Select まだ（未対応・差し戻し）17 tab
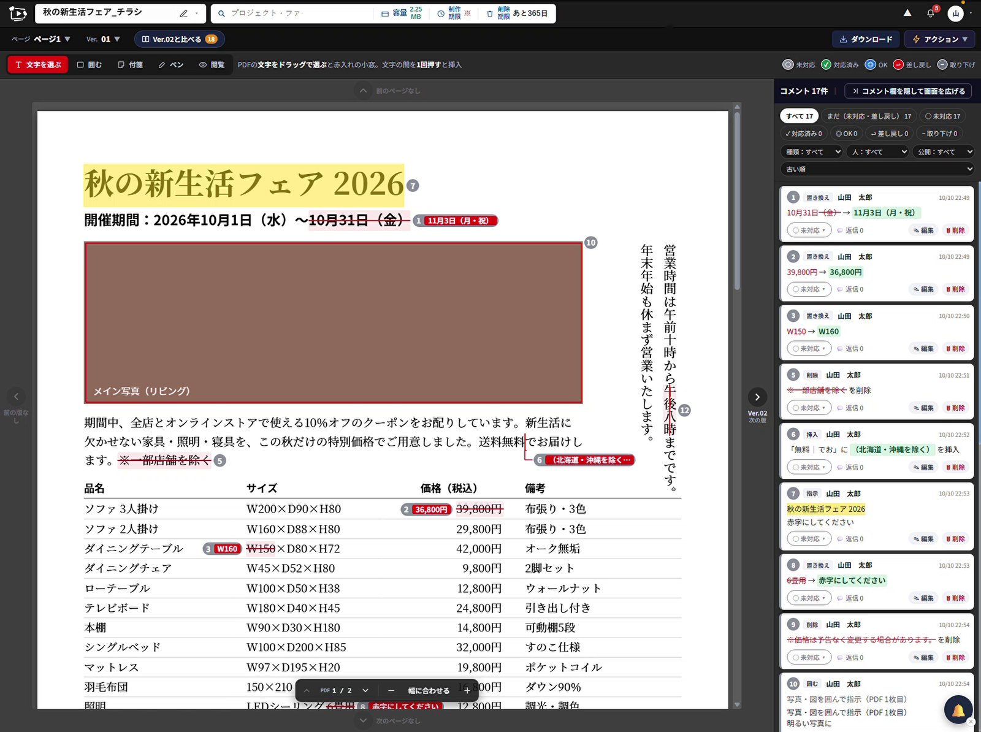The width and height of the screenshot is (981, 732). coord(869,116)
